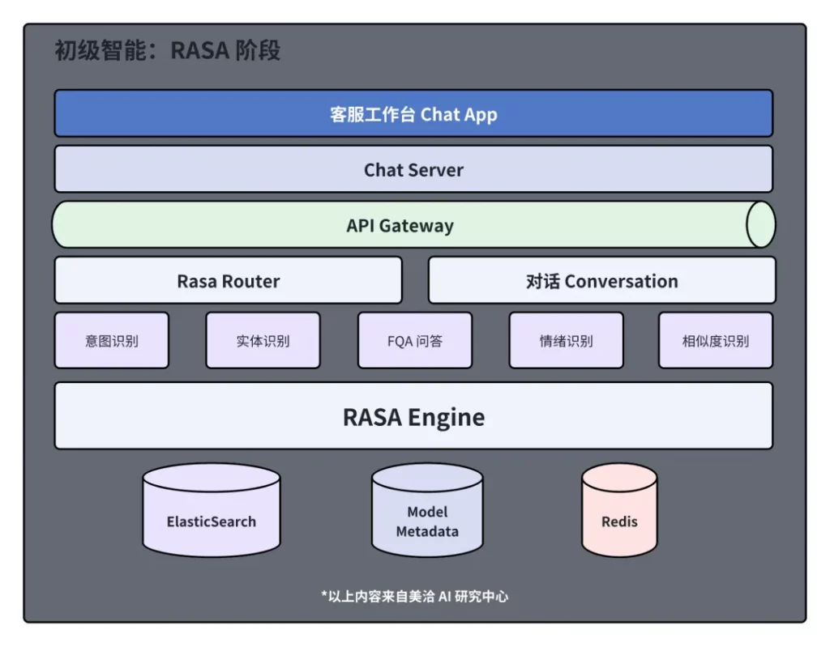Screen dimensions: 830x647
Task: Click the RASA Engine block
Action: coord(413,416)
